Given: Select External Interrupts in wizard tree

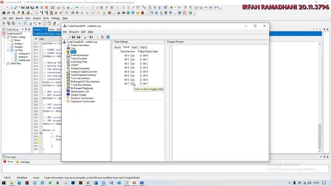Looking at the screenshot, I should 80,55.
